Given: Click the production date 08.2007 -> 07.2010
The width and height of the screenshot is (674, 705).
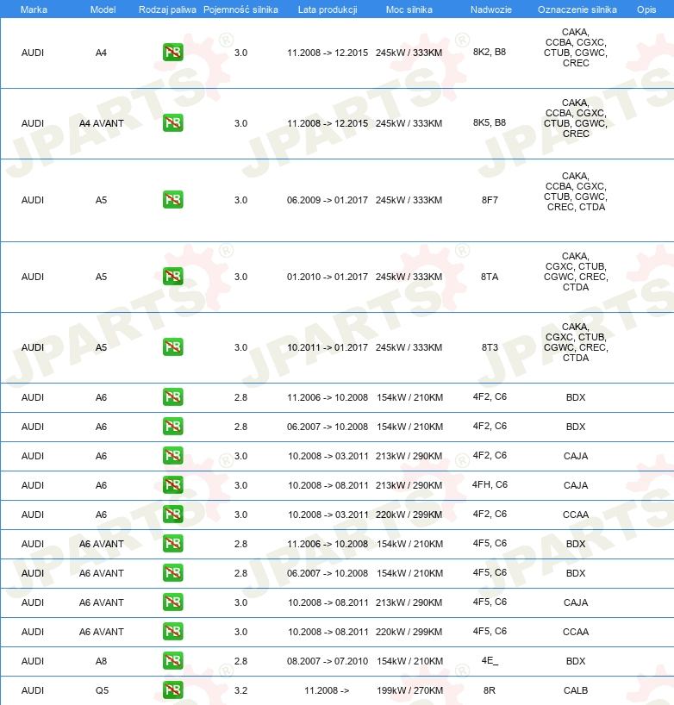Looking at the screenshot, I should (328, 661).
